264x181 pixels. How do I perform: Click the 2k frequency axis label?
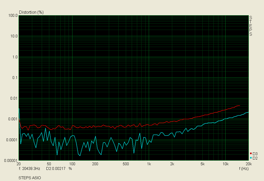pos(172,164)
